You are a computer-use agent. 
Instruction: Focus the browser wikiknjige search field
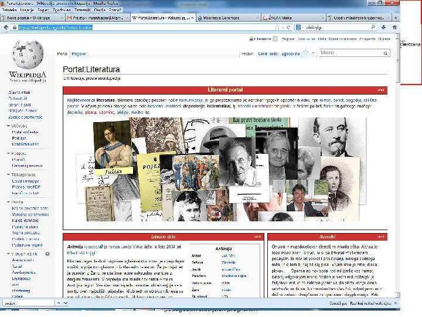pyautogui.click(x=337, y=28)
